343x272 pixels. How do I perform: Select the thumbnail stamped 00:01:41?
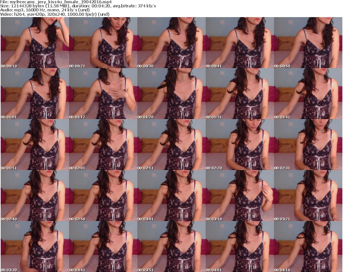(x=308, y=94)
